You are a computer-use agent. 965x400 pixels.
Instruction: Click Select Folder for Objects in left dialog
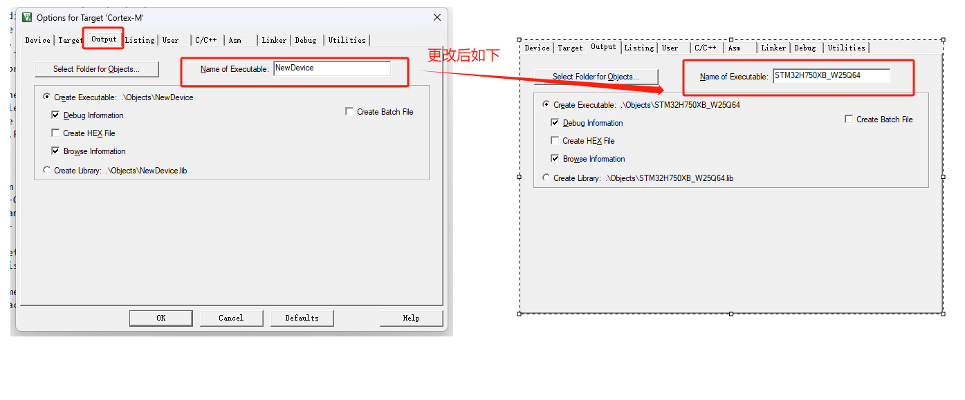pyautogui.click(x=96, y=69)
